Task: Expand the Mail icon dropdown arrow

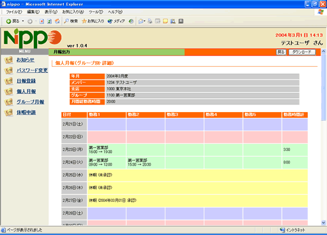Action: [x=144, y=21]
